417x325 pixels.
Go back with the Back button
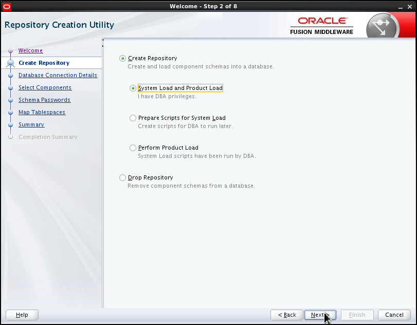287,315
